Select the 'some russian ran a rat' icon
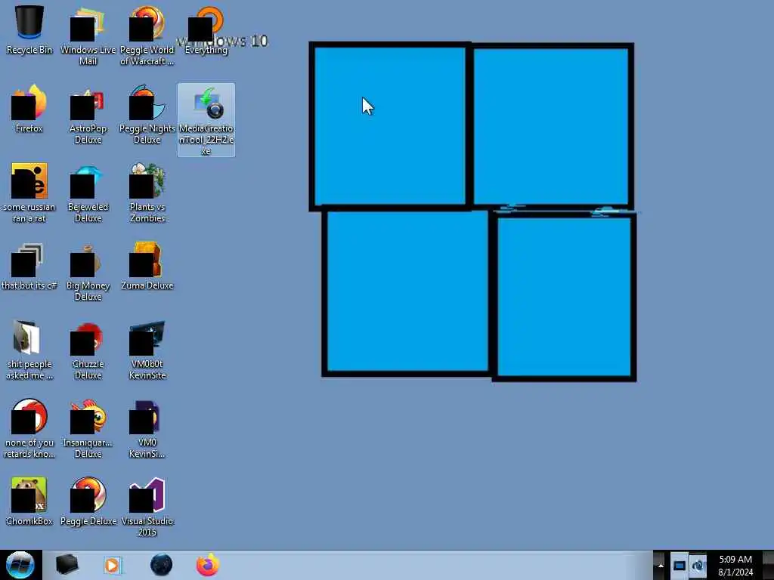774x580 pixels. click(x=29, y=193)
